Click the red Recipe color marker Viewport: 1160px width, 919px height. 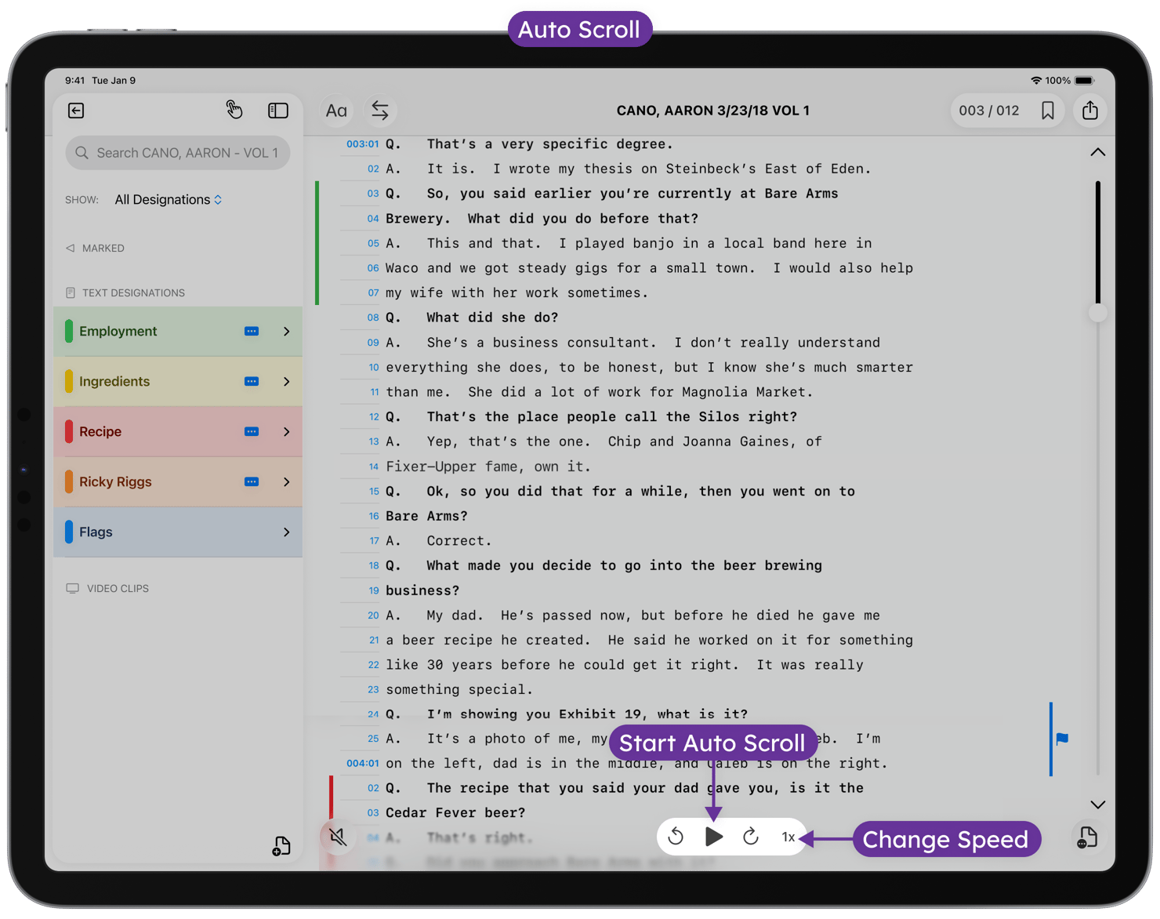click(69, 432)
